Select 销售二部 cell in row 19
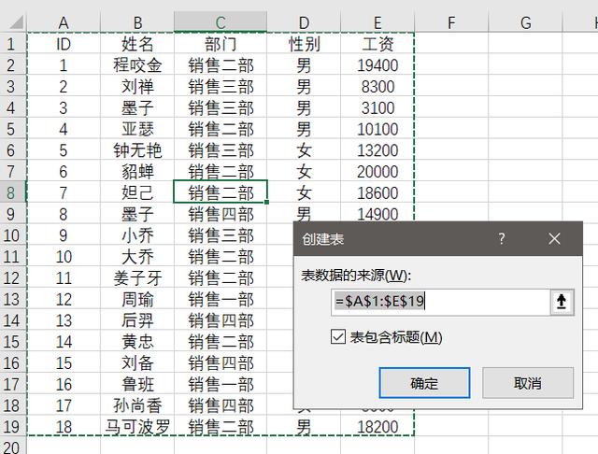 pyautogui.click(x=221, y=427)
